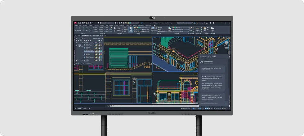Select the Arc tool
This screenshot has width=304, height=136.
click(87, 29)
